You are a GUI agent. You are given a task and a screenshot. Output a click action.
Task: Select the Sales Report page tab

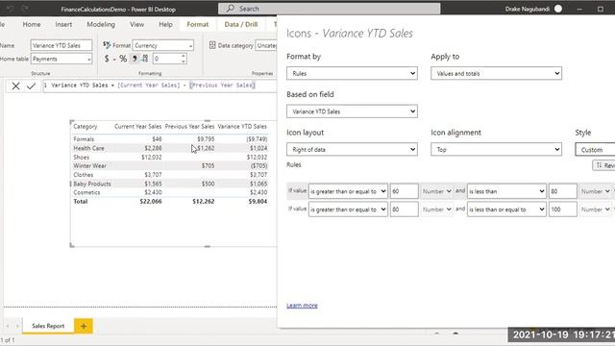pos(48,326)
